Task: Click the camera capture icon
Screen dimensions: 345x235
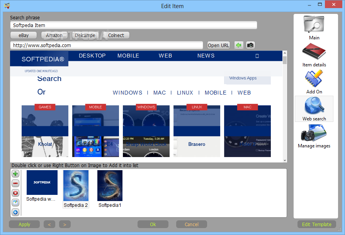Action: pyautogui.click(x=250, y=45)
